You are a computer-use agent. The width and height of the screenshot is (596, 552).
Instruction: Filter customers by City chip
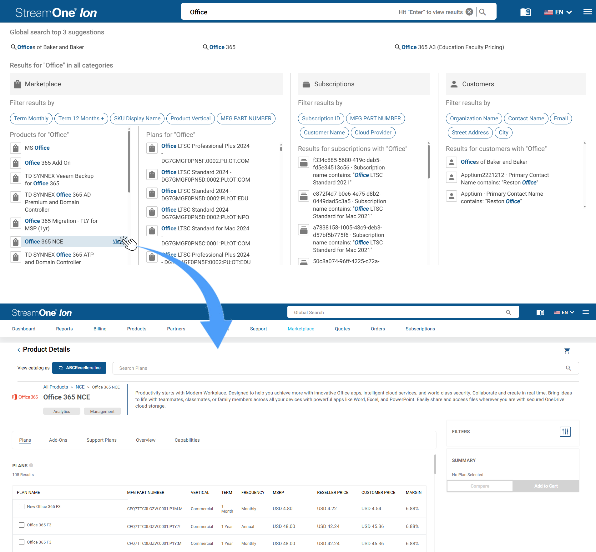503,133
